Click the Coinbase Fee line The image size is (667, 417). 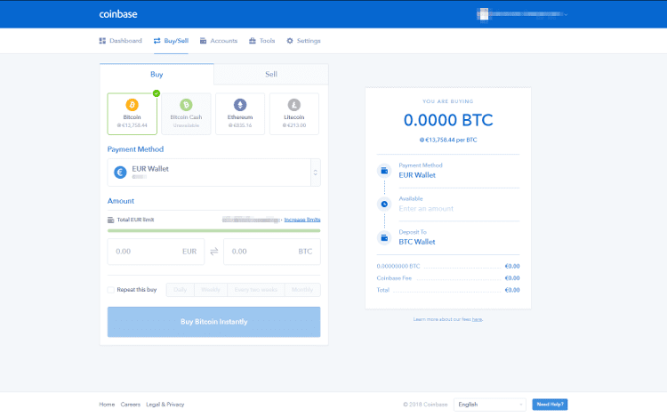pyautogui.click(x=448, y=278)
